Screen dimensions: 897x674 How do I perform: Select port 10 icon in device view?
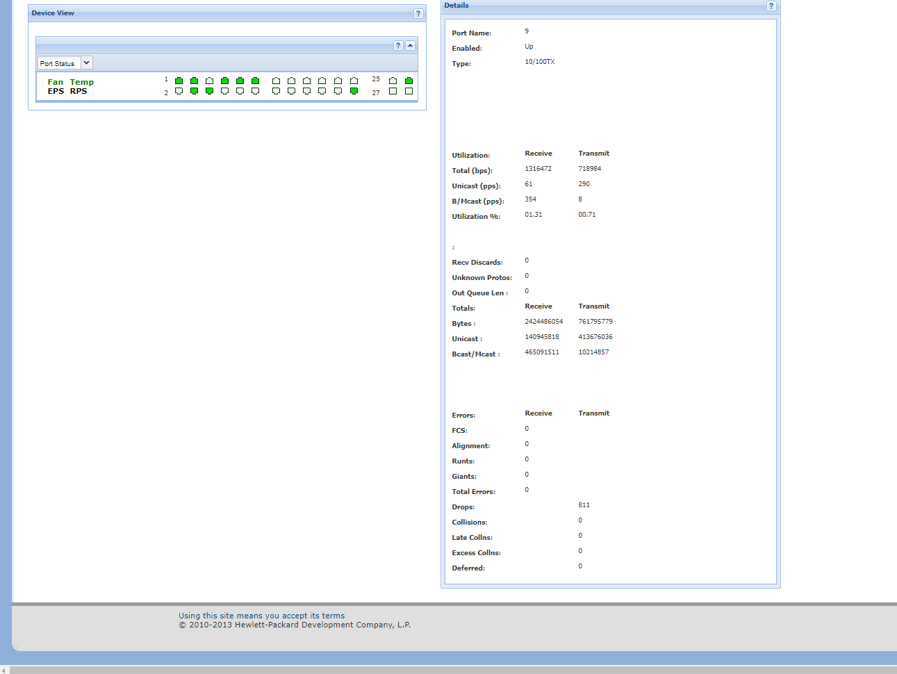pos(240,91)
